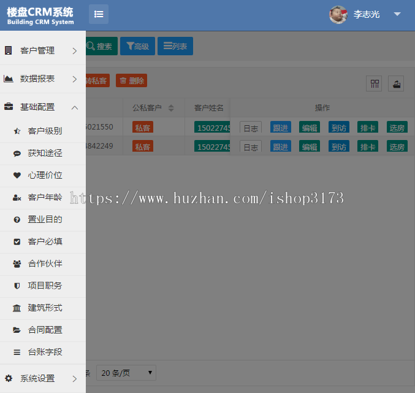This screenshot has width=415, height=393.
Task: Click the 基础配置 briefcase icon
Action: (x=9, y=107)
